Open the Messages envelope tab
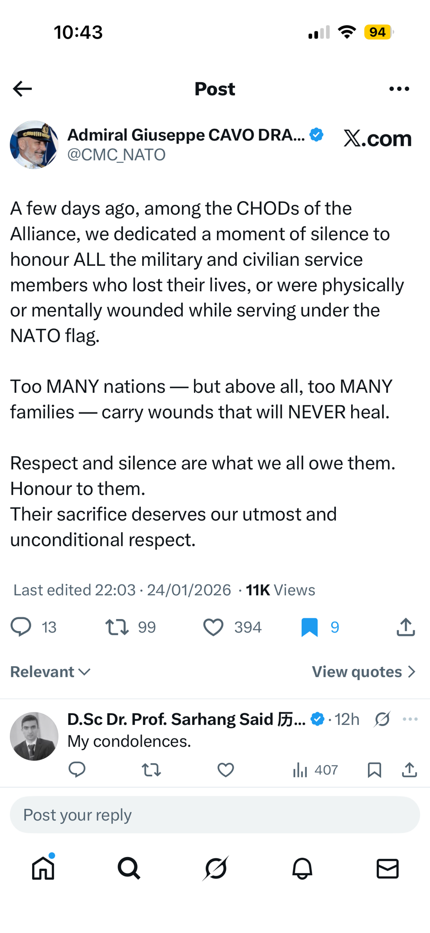 [x=388, y=868]
